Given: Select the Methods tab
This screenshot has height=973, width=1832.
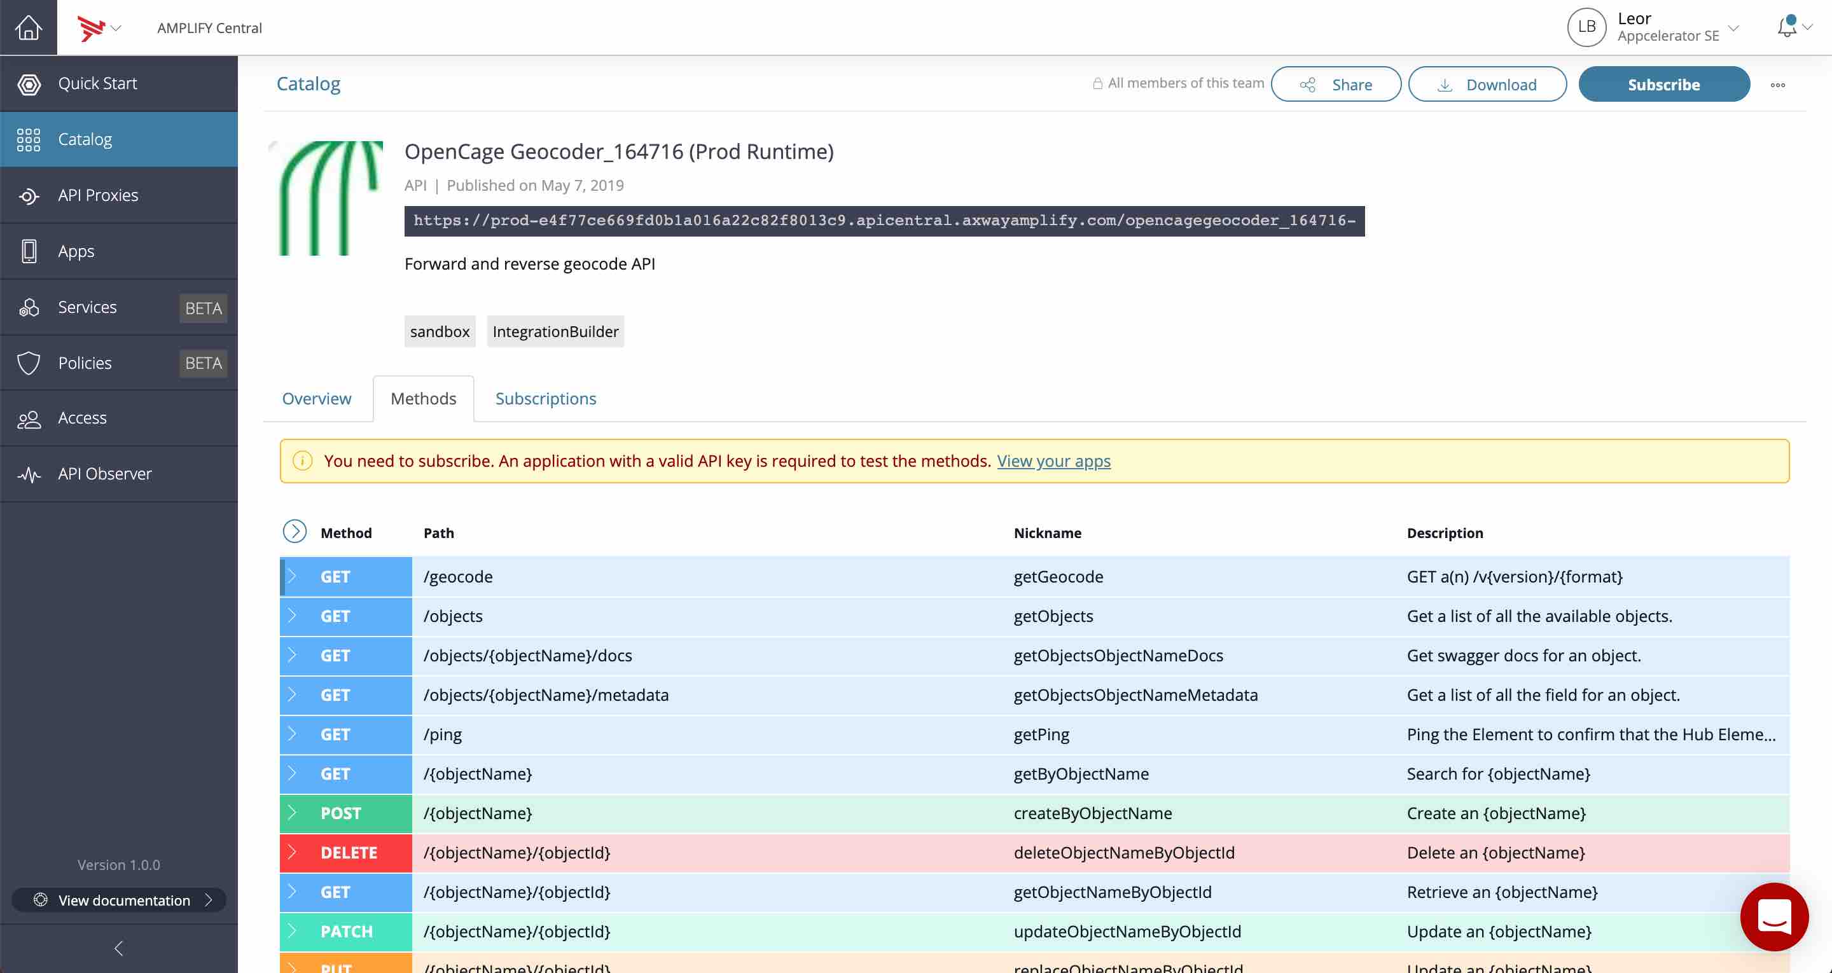Looking at the screenshot, I should pyautogui.click(x=423, y=399).
